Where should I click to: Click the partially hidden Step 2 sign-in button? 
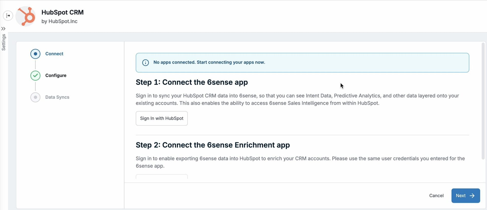pos(162,177)
